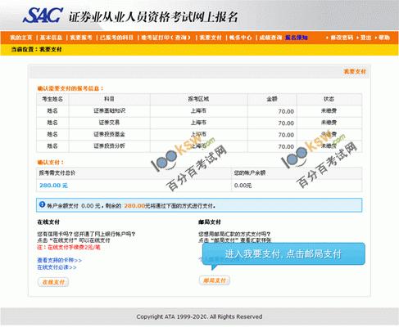Click the blue info icon before 帐户余额支付
The image size is (399, 327).
(42, 204)
